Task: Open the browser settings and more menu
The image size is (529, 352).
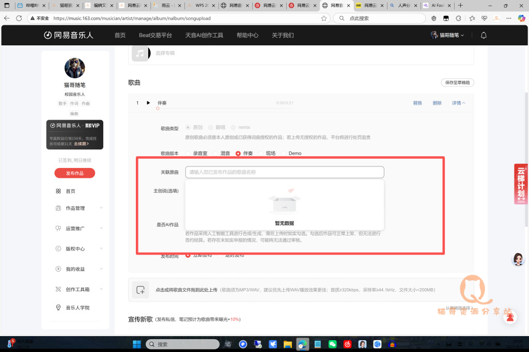Action: (x=509, y=18)
